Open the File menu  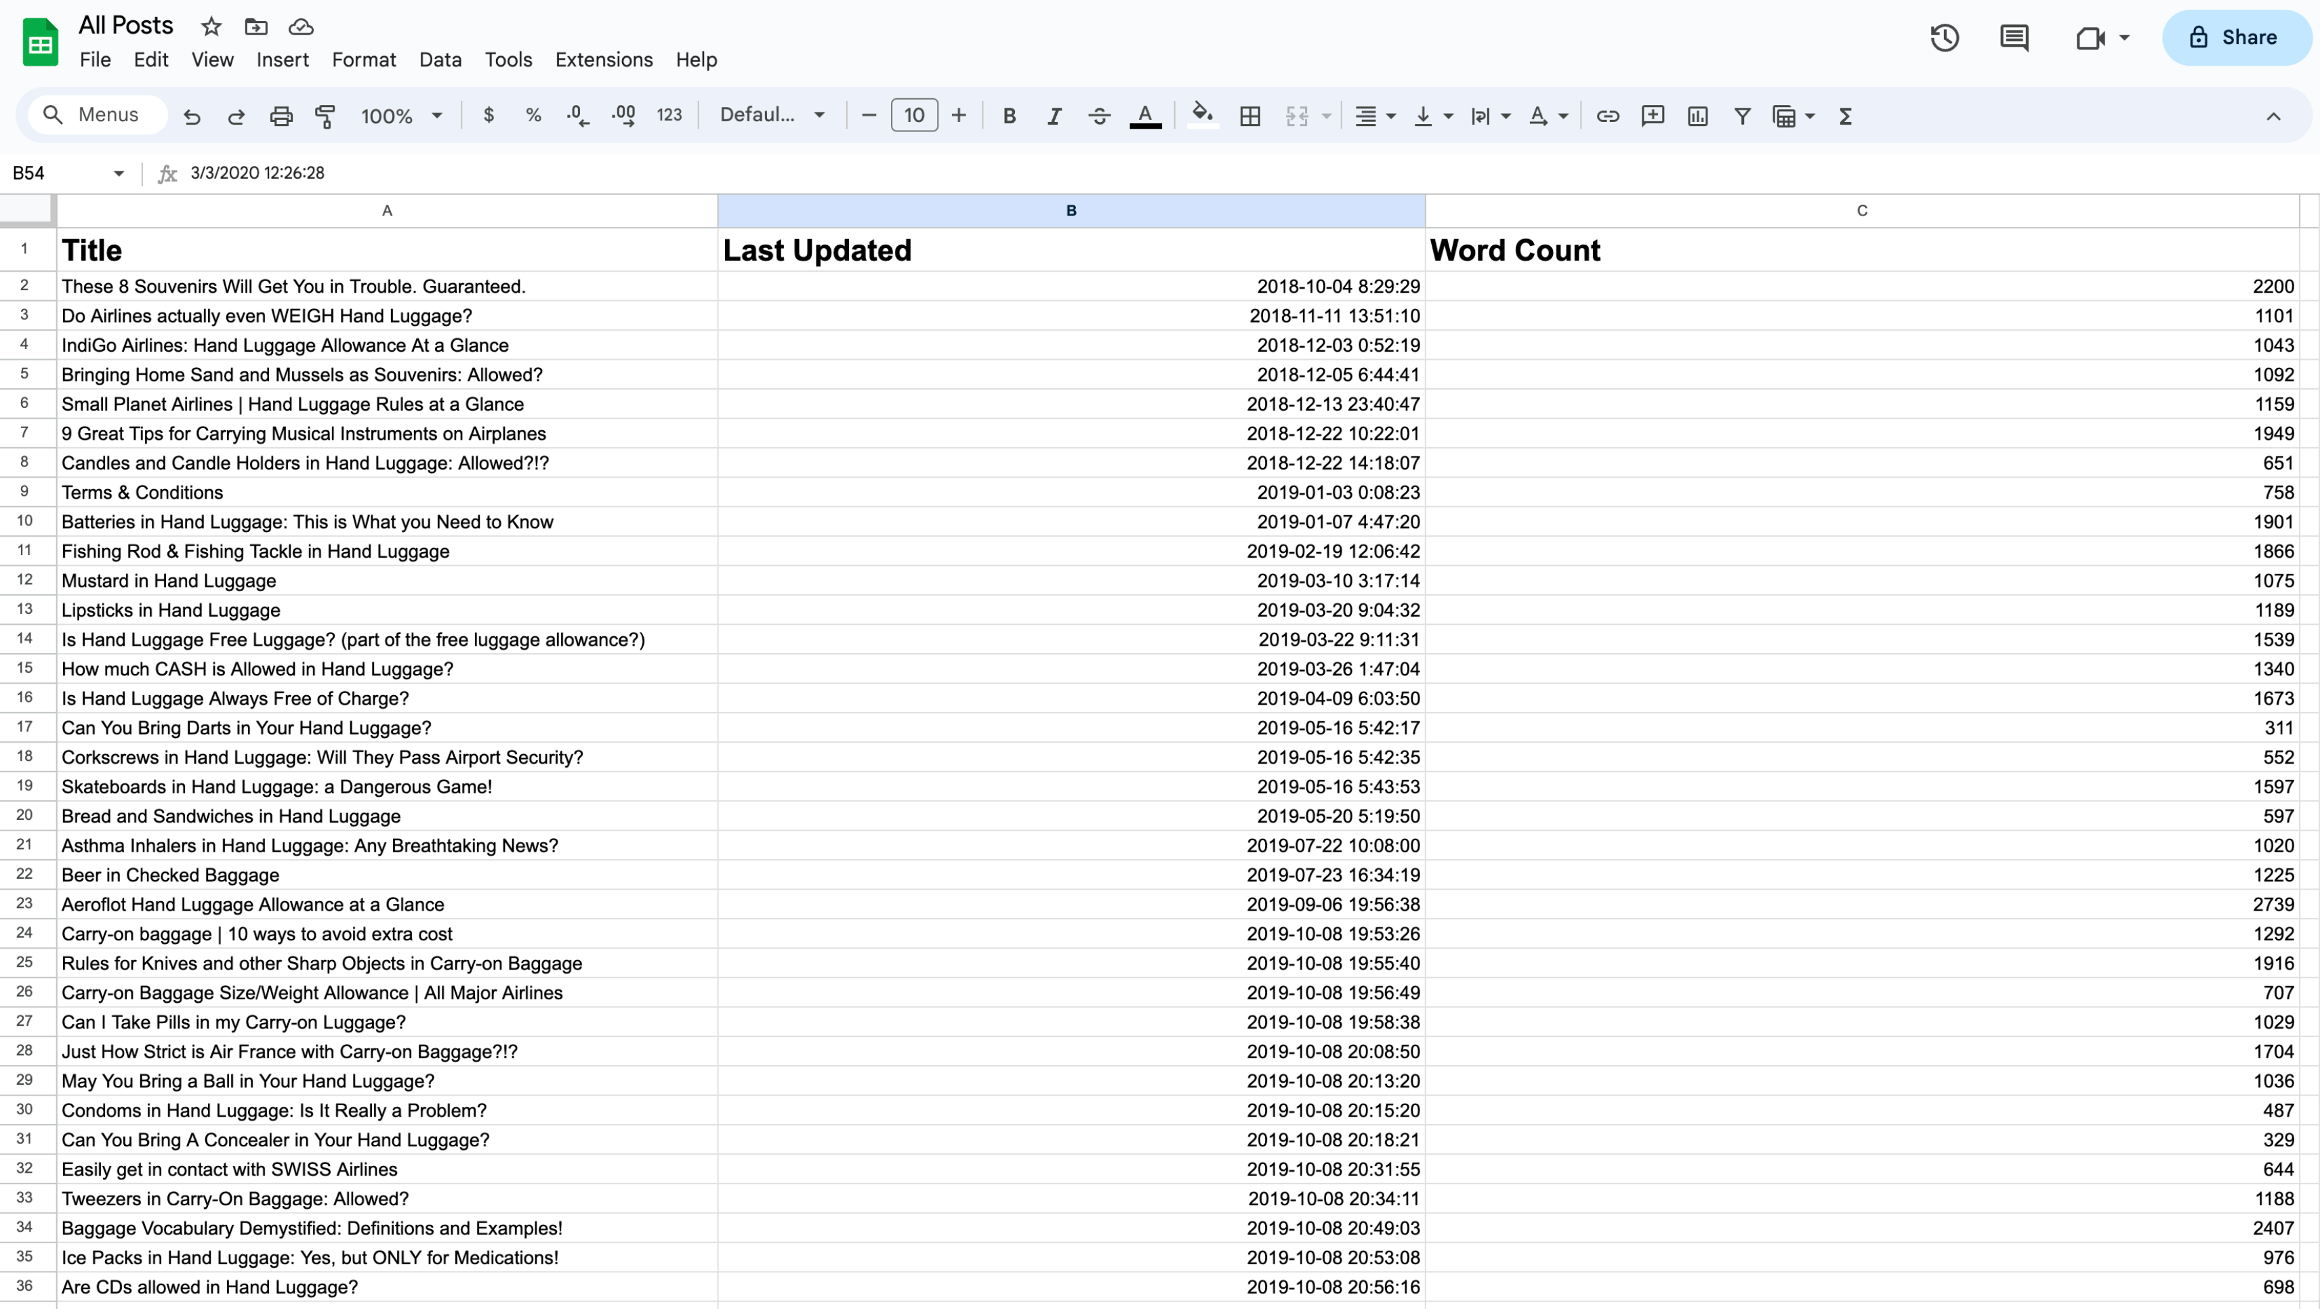95,60
